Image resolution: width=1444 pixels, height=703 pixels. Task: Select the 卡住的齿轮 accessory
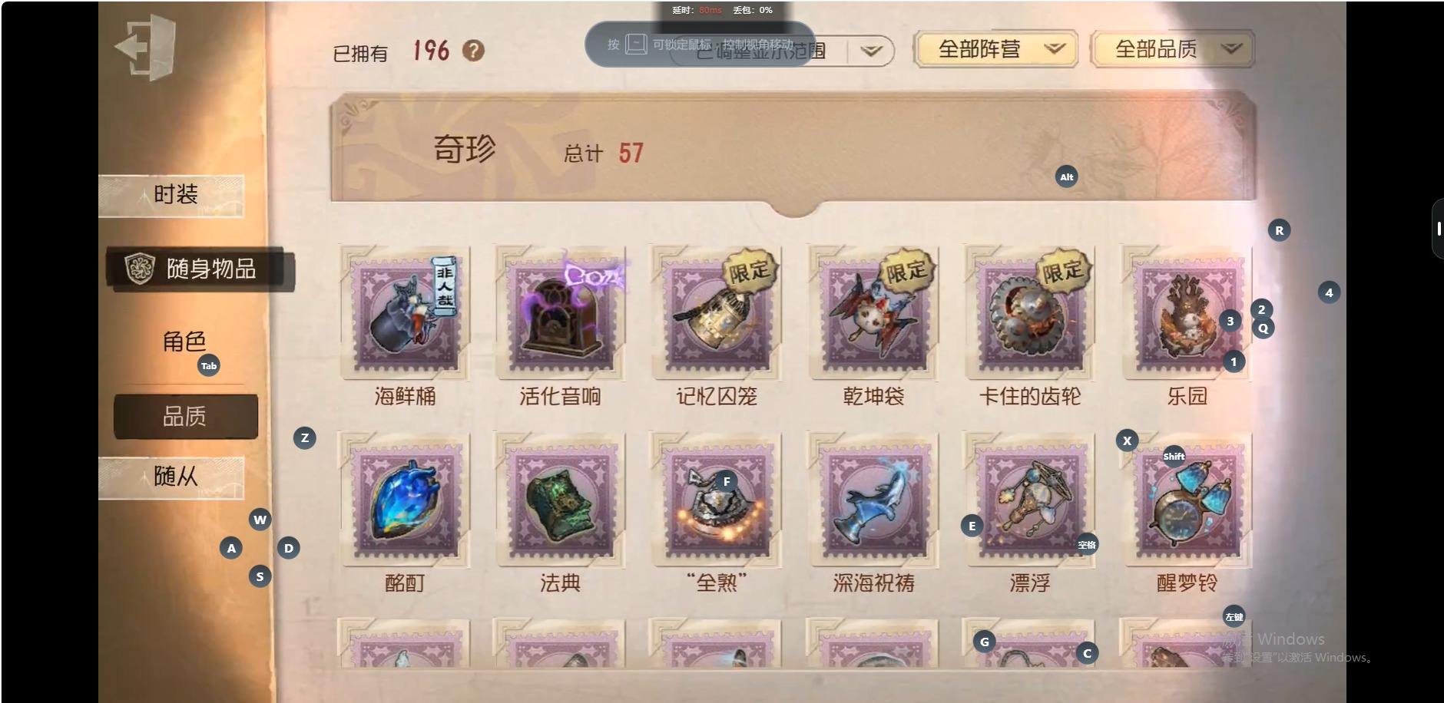[1030, 313]
